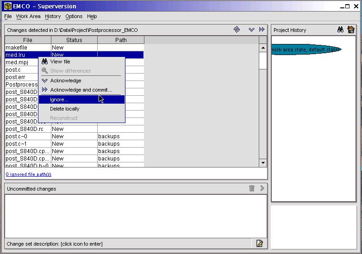Maximize the EMCO Superversion window
This screenshot has height=254, width=362.
point(348,6)
